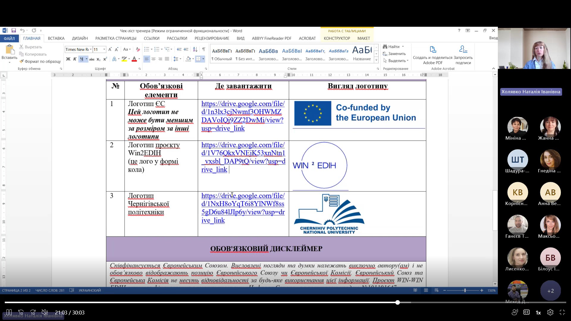The image size is (571, 321).
Task: Switch to the РЕЦЕНЗИРОВАНИЕ tab
Action: (212, 38)
